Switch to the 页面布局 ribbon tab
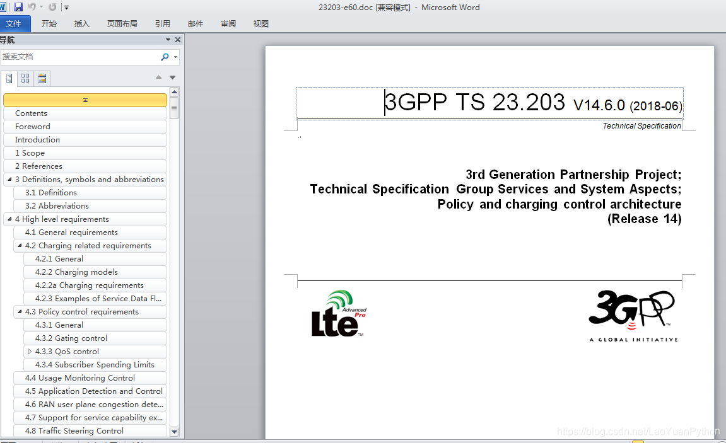Screen dimensions: 726x443 (122, 23)
